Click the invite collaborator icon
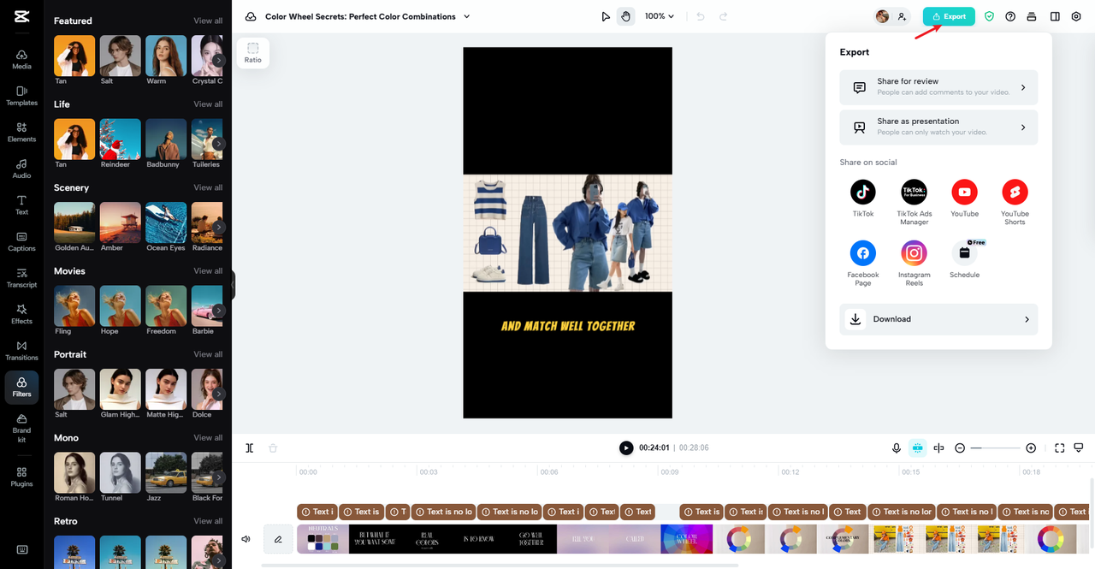The height and width of the screenshot is (569, 1095). point(902,16)
